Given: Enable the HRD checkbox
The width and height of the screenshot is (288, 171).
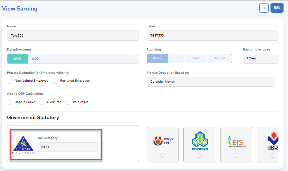Looking at the screenshot, I should (273, 155).
